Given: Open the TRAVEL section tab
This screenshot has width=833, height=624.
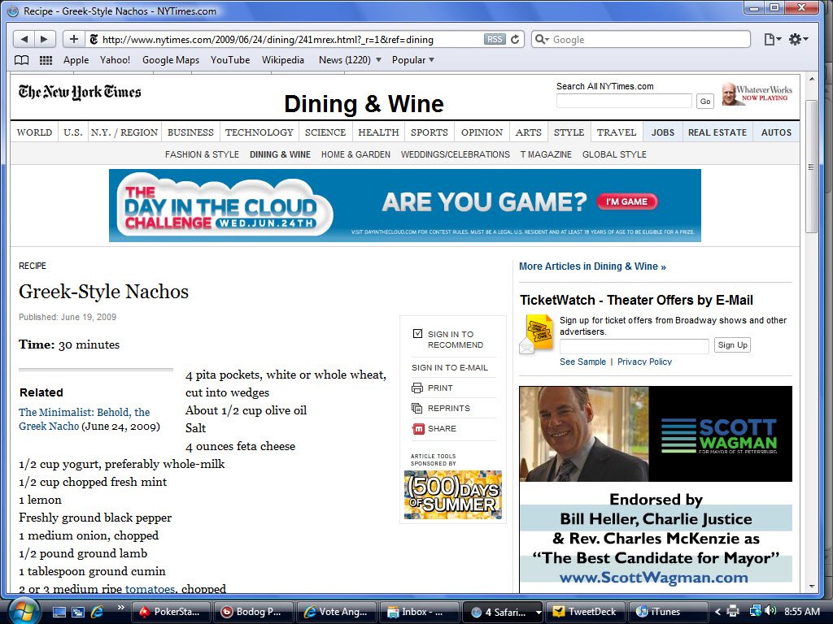Looking at the screenshot, I should [617, 132].
